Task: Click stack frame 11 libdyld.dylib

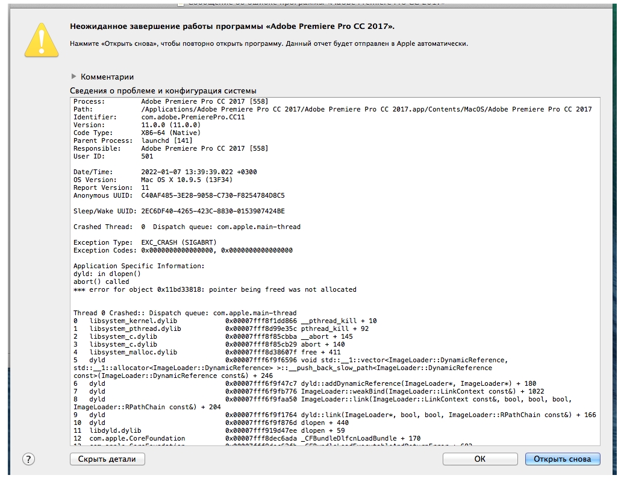Action: [210, 430]
